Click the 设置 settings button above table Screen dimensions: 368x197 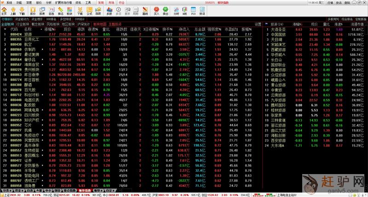[x=258, y=24]
